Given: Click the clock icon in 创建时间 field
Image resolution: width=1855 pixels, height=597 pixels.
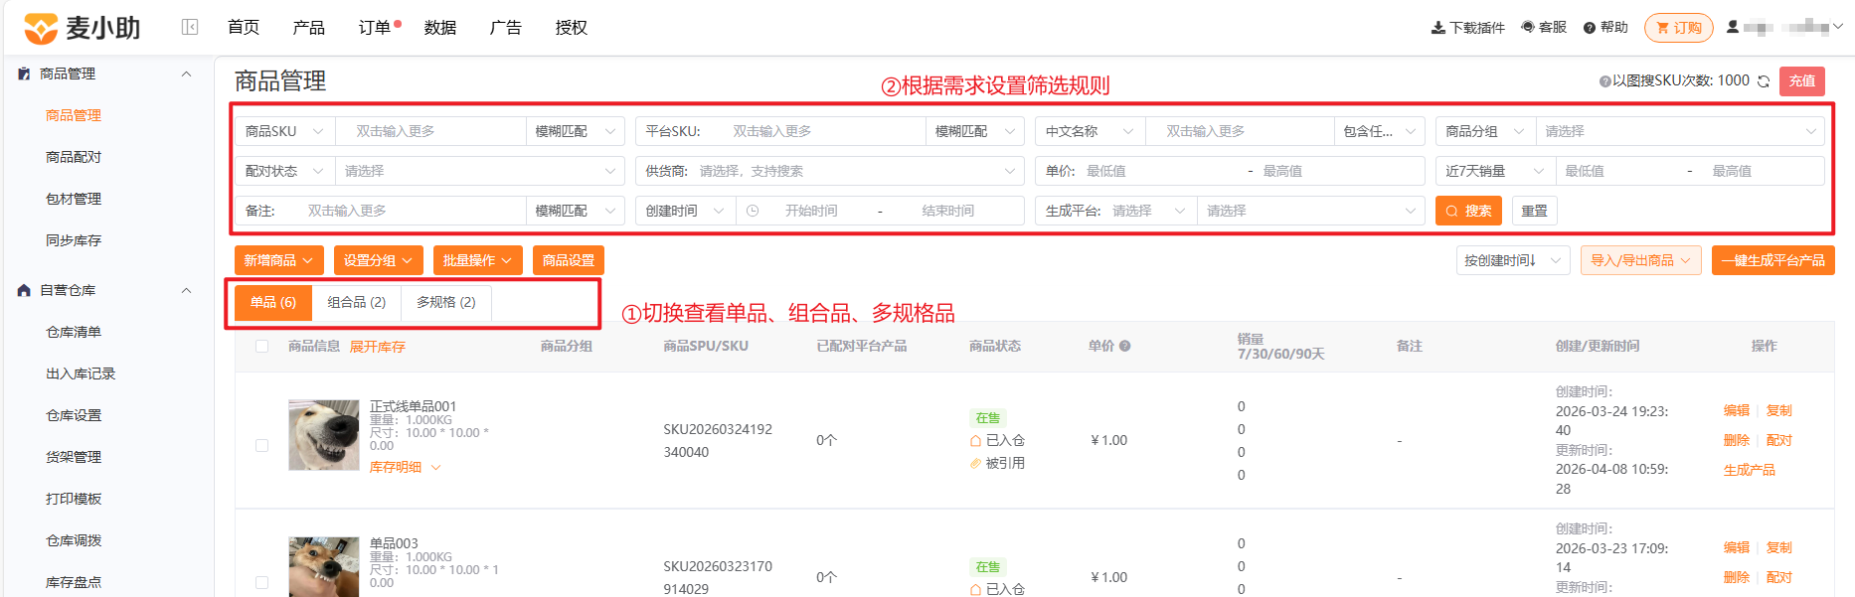Looking at the screenshot, I should click(x=753, y=211).
